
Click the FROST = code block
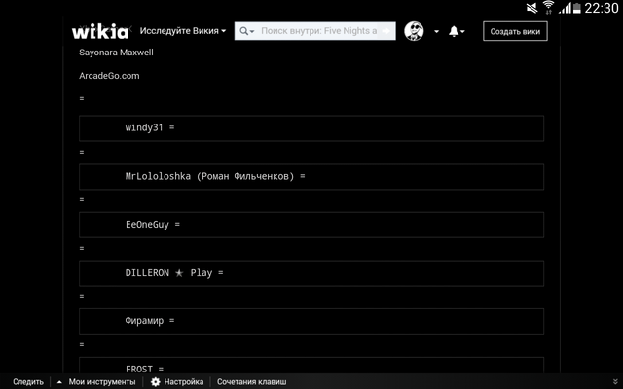(x=311, y=366)
